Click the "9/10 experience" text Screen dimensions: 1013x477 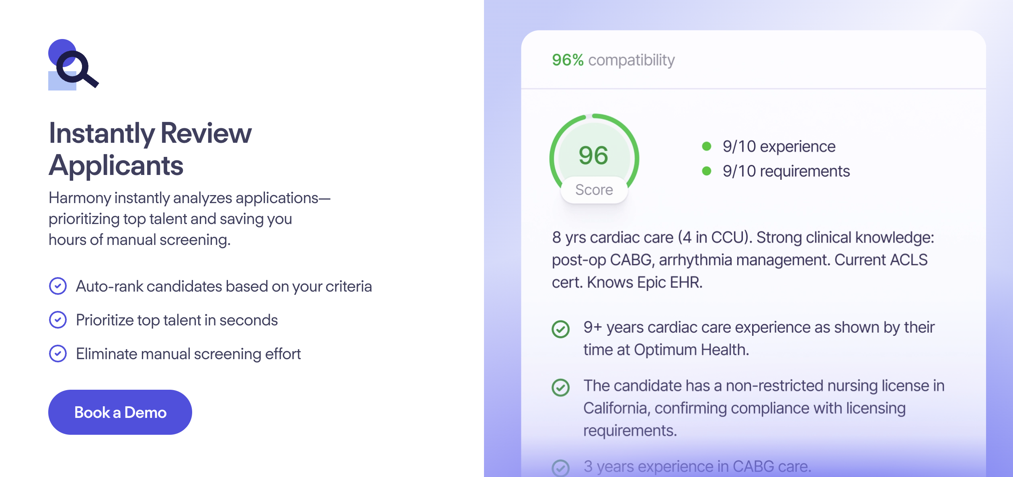(x=779, y=146)
